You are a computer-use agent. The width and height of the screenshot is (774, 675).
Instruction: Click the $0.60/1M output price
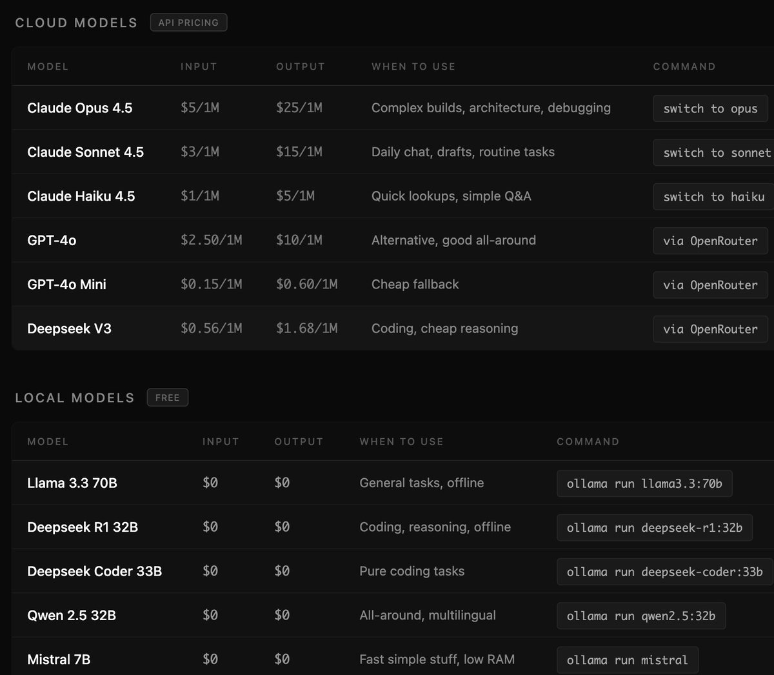pos(307,285)
